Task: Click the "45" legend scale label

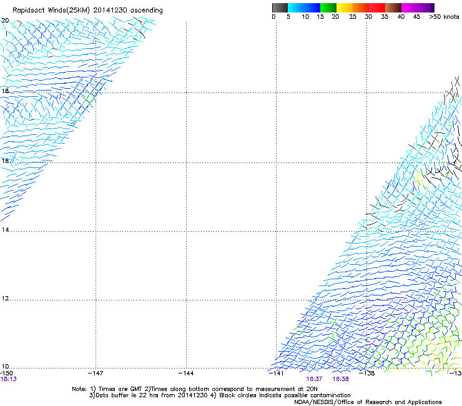Action: pyautogui.click(x=416, y=17)
